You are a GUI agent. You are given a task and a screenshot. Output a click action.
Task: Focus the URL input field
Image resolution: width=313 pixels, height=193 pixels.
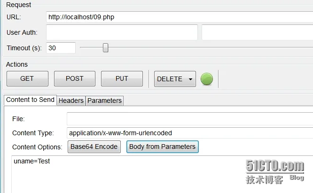(179, 17)
